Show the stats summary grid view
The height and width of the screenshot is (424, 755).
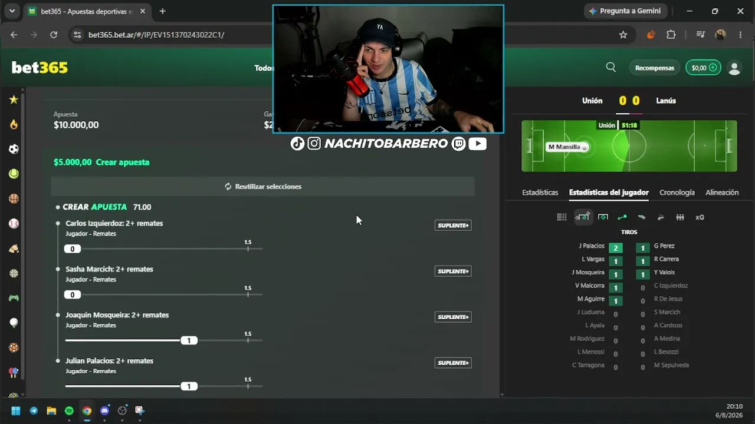(x=562, y=217)
